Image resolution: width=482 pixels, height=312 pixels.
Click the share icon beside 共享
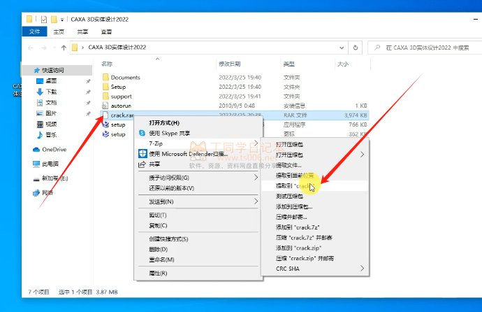coord(142,164)
